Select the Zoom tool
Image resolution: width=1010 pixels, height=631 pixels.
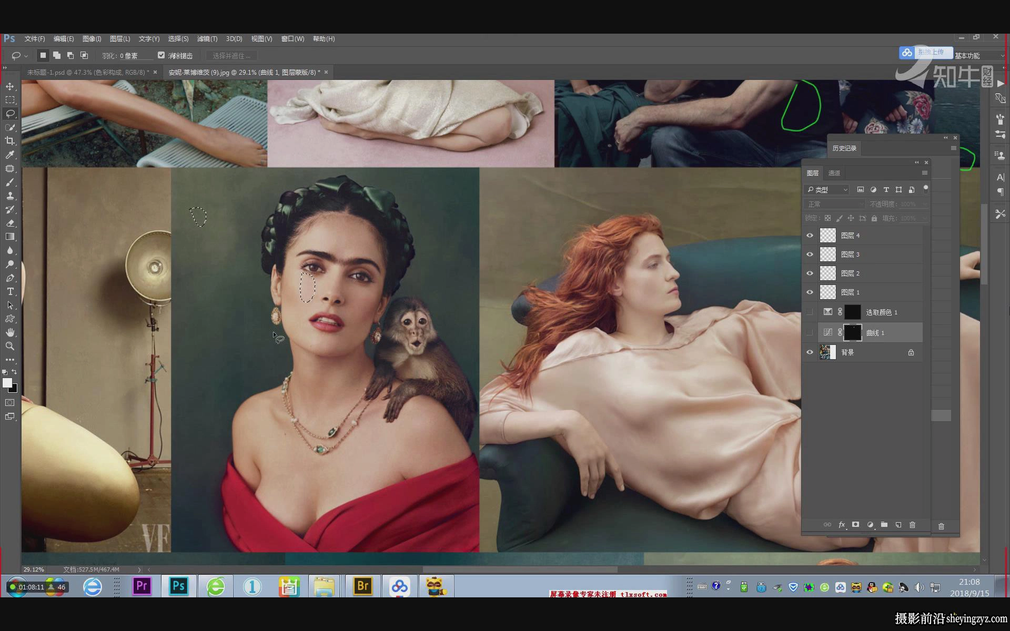tap(10, 346)
